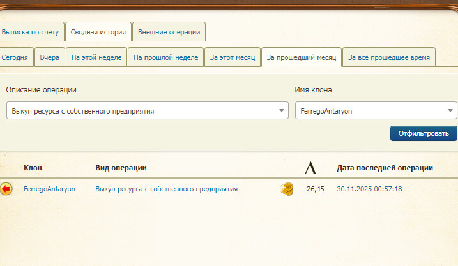Switch to the На этой неделе tab
458x266 pixels.
[96, 57]
